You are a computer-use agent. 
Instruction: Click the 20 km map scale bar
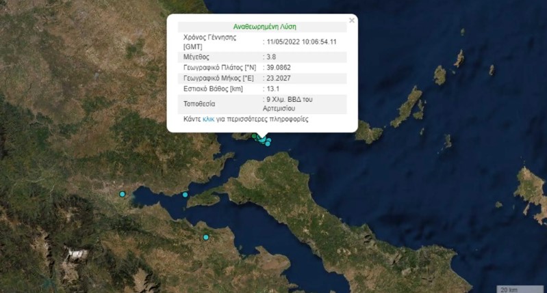[x=520, y=290]
